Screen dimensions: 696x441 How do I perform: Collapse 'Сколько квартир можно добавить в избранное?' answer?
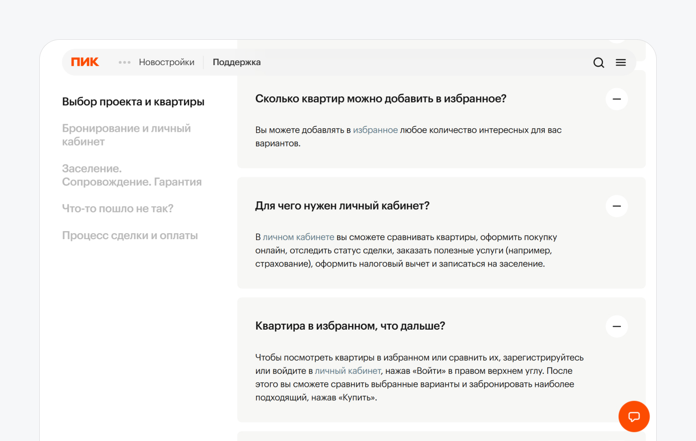(616, 99)
